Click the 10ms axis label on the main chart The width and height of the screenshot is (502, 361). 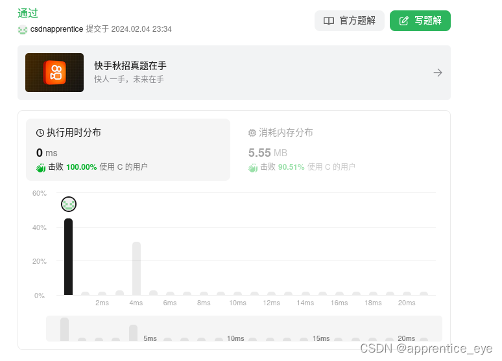(x=237, y=303)
